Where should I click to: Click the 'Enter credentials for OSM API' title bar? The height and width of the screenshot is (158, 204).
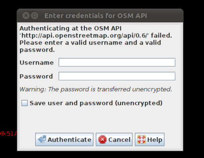tap(96, 16)
